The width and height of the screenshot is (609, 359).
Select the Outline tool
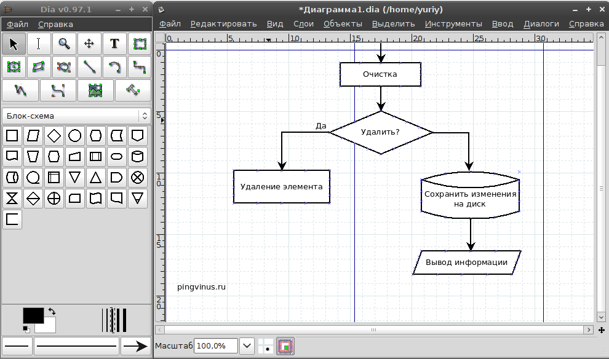[x=133, y=90]
